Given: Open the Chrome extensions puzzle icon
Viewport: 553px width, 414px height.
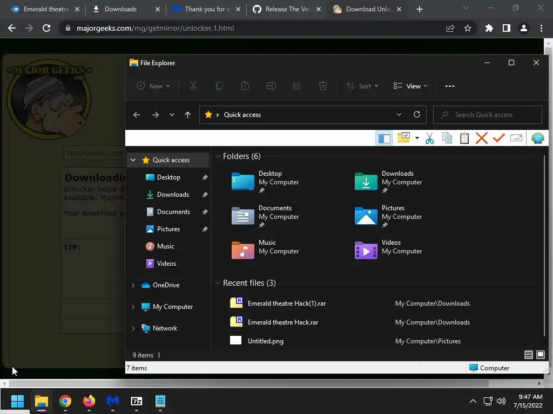Looking at the screenshot, I should tap(489, 28).
